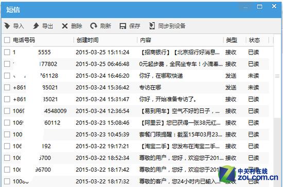Click the Export (导出) arrow icon

(x=36, y=26)
